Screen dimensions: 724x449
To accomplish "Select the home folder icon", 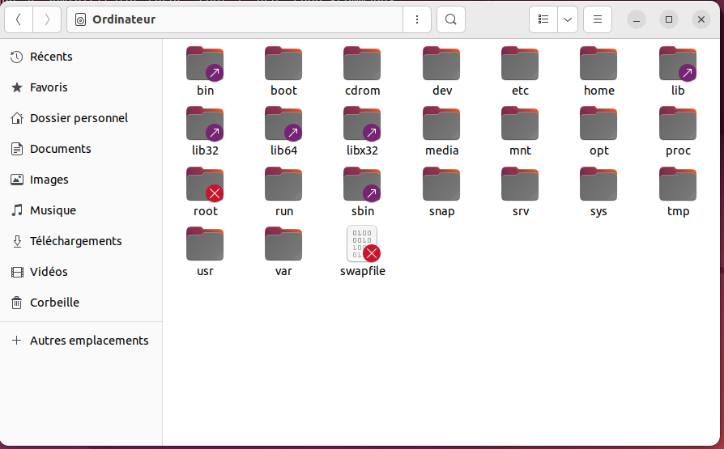I will tap(598, 63).
